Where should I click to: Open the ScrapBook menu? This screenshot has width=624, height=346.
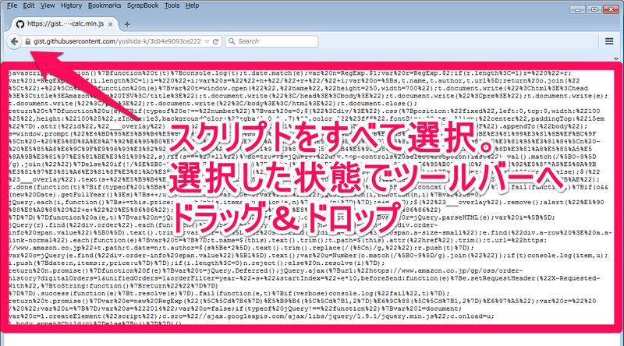tap(143, 5)
